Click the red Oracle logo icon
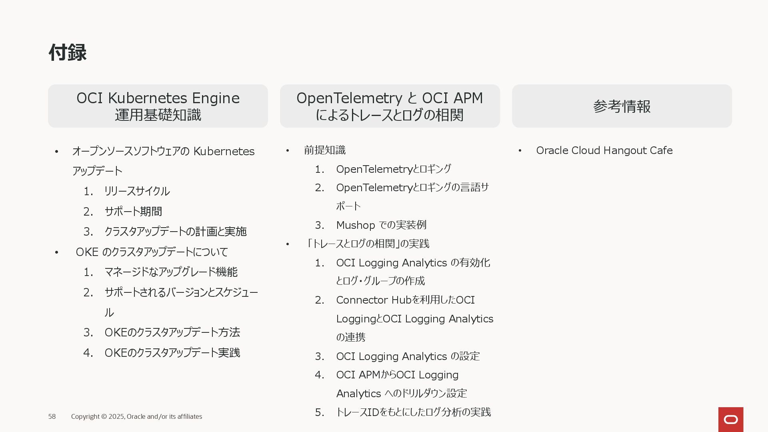Image resolution: width=768 pixels, height=432 pixels. 730,419
